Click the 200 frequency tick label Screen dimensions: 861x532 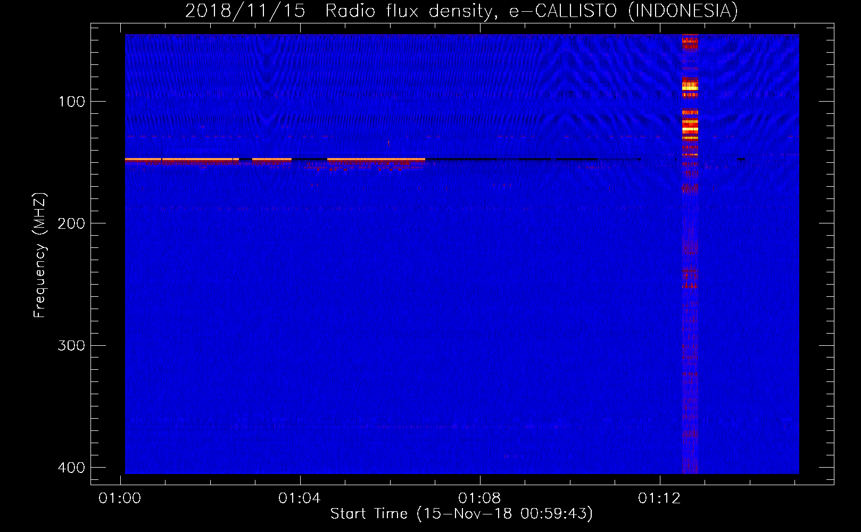72,223
